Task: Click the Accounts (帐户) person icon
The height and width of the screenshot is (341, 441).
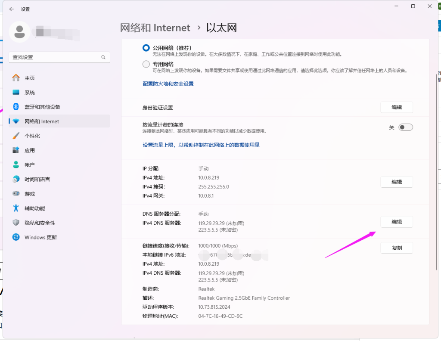Action: (x=16, y=165)
